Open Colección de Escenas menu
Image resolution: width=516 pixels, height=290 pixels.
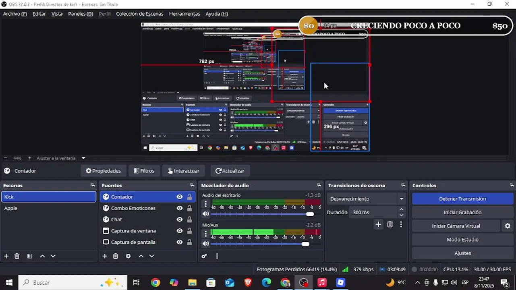coord(140,14)
